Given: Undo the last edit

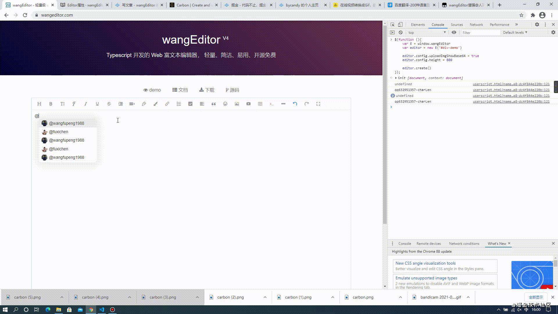Looking at the screenshot, I should (x=295, y=104).
